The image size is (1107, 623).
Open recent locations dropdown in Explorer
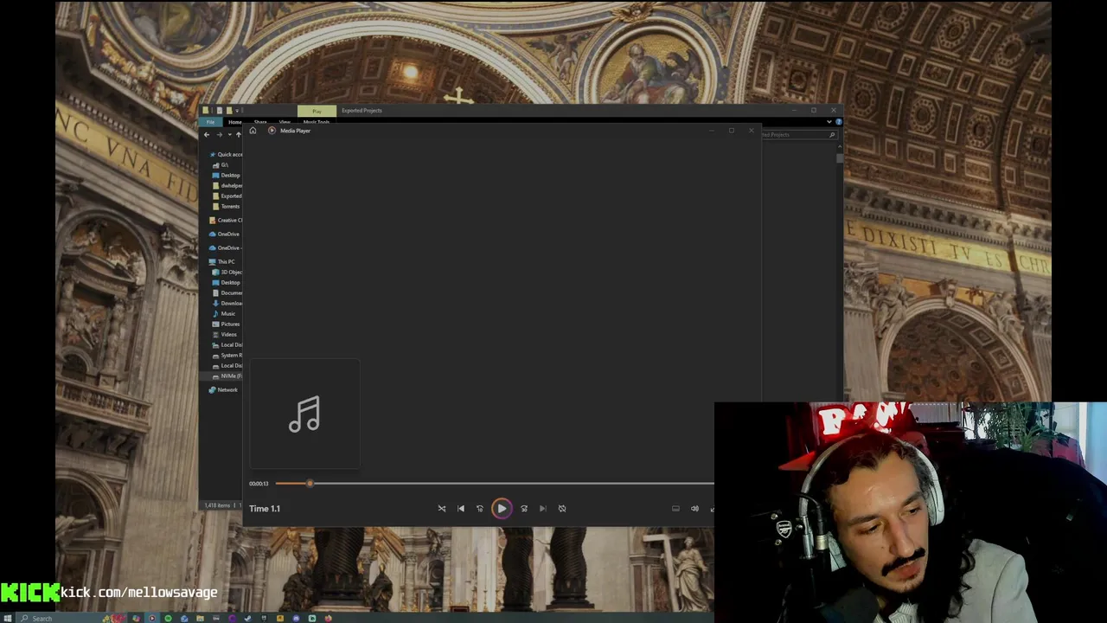(228, 134)
